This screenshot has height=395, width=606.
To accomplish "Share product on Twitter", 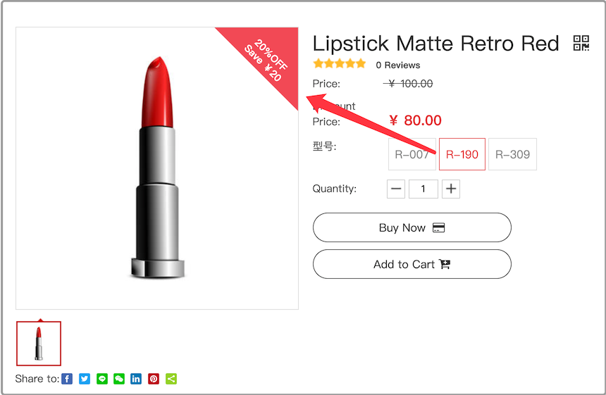I will pos(85,379).
